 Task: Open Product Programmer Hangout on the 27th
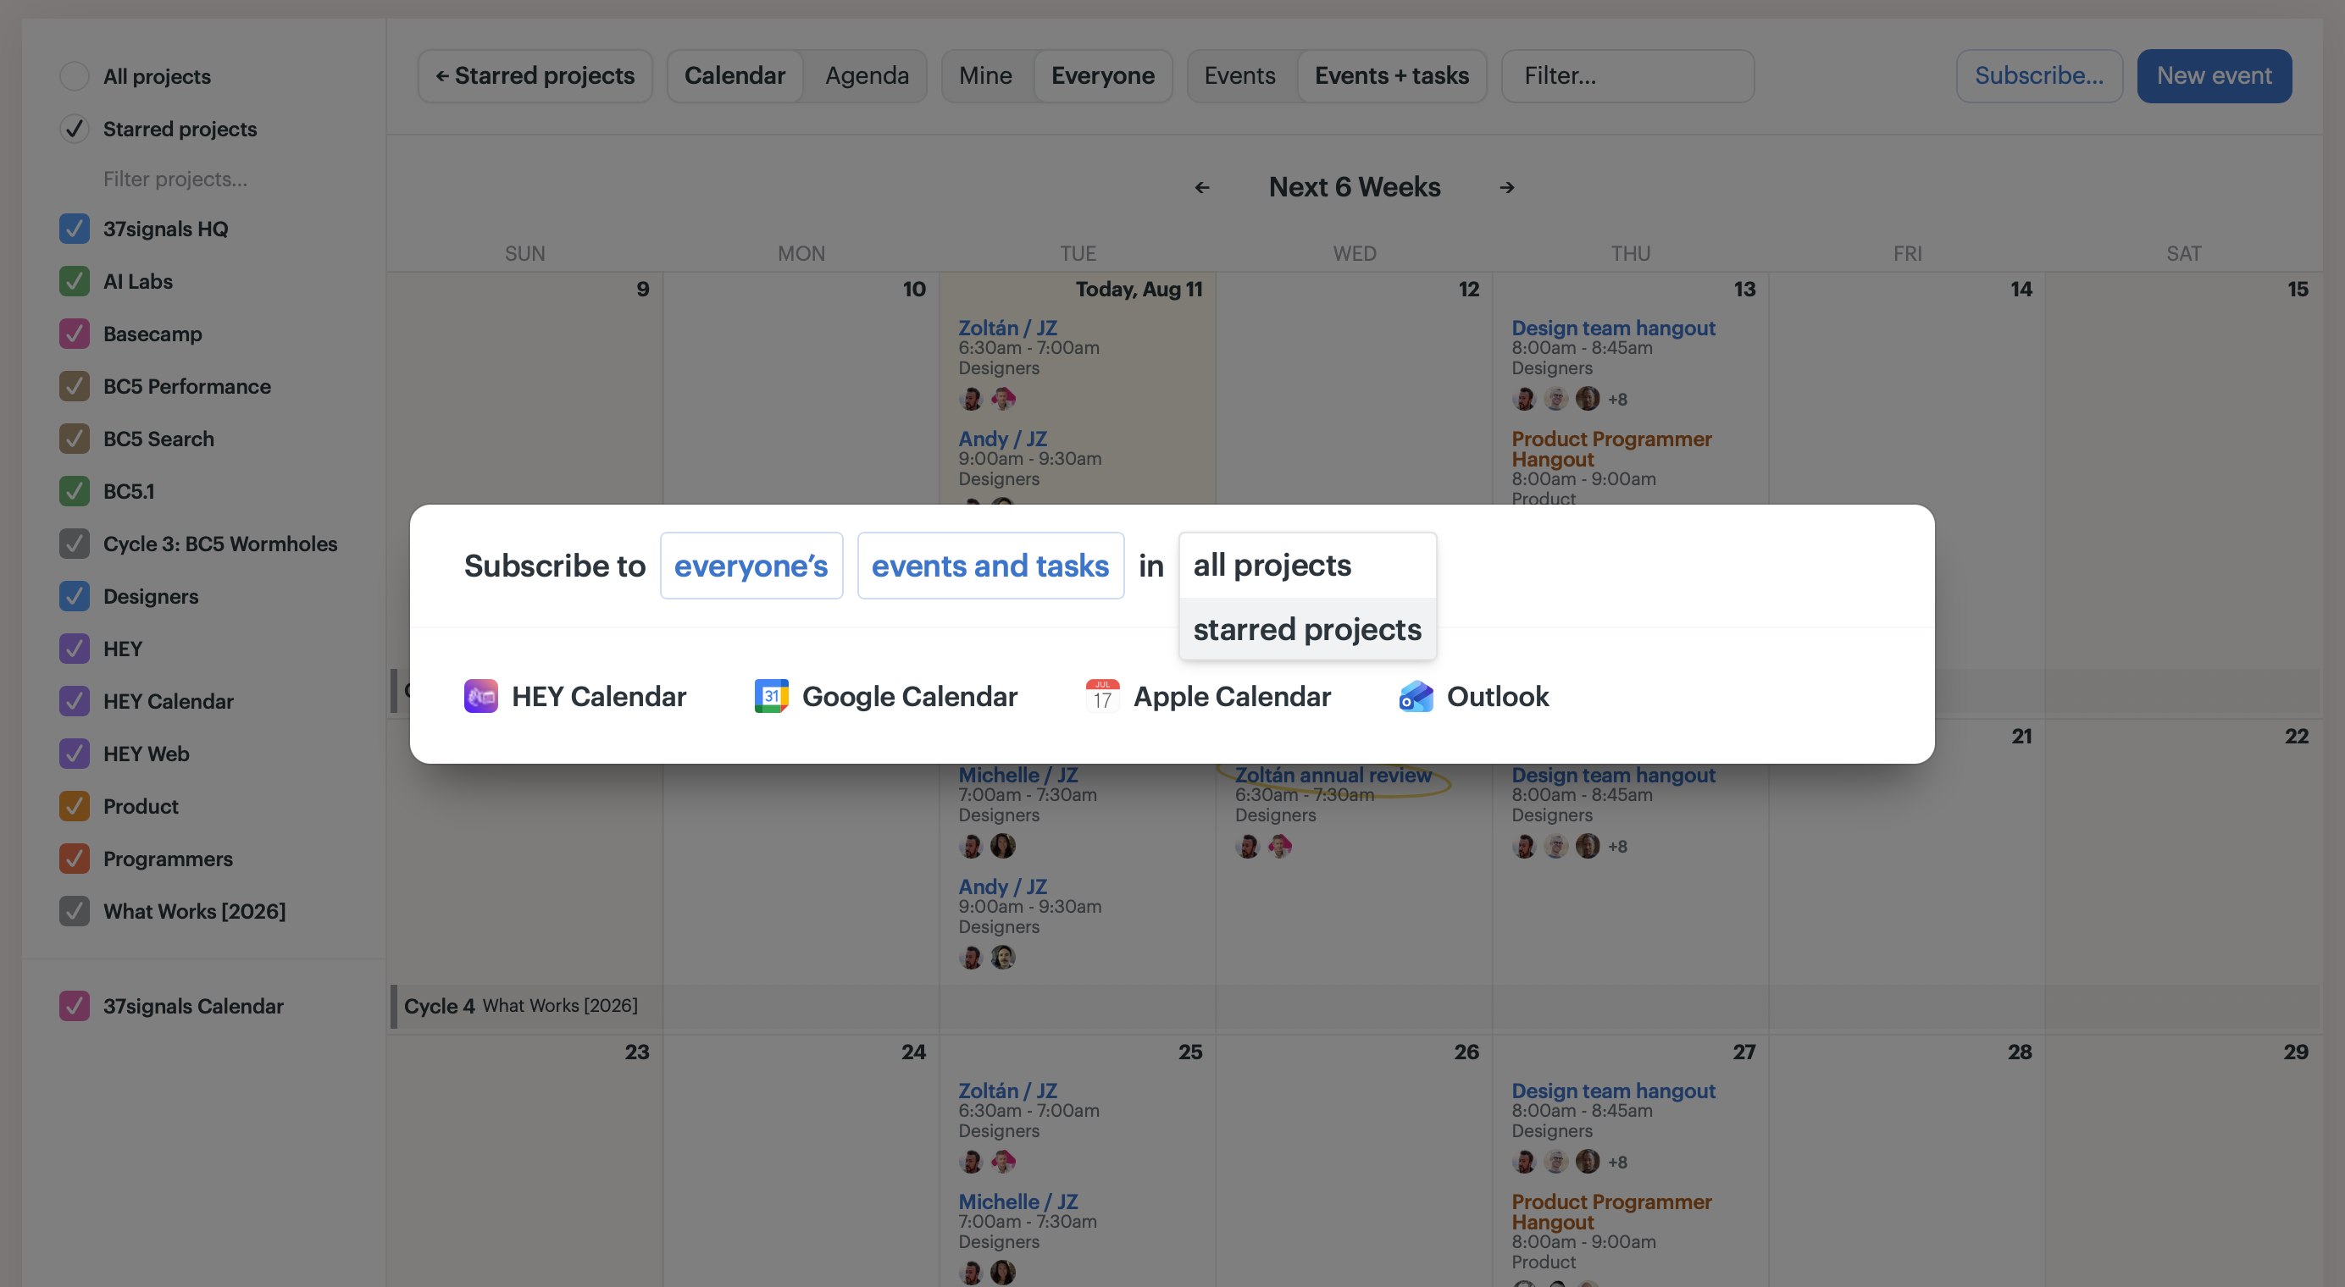tap(1611, 1212)
